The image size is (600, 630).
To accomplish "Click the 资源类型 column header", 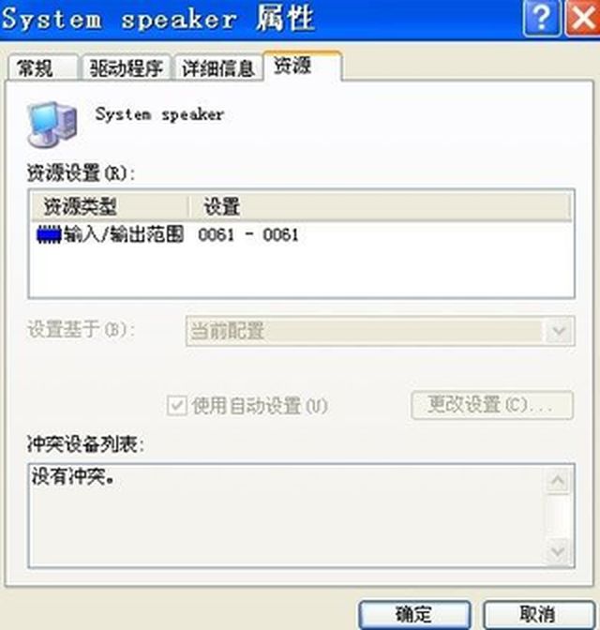I will coord(110,207).
